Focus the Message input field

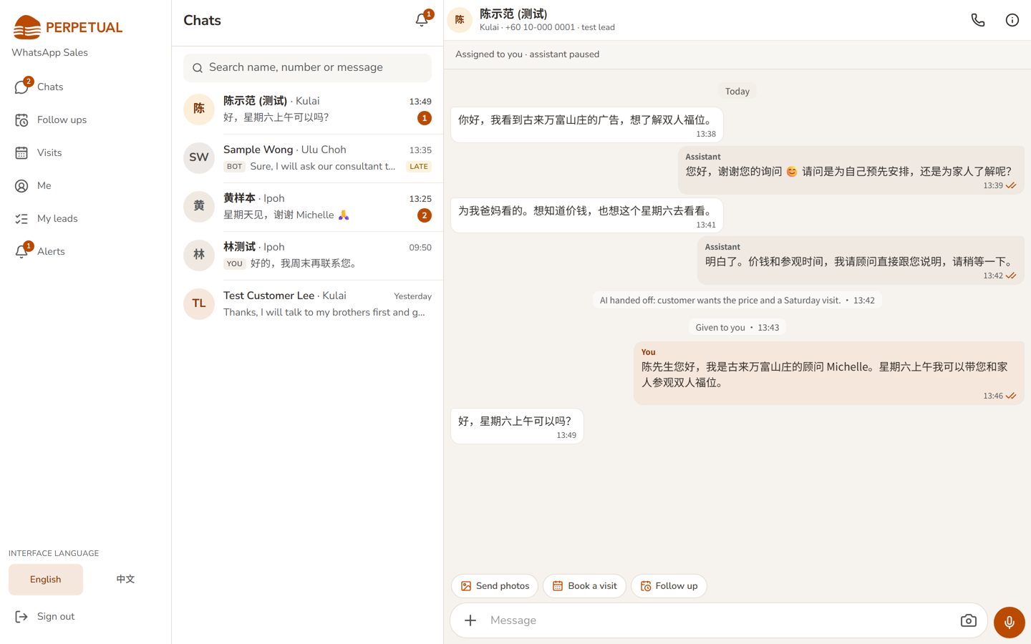[x=719, y=620]
